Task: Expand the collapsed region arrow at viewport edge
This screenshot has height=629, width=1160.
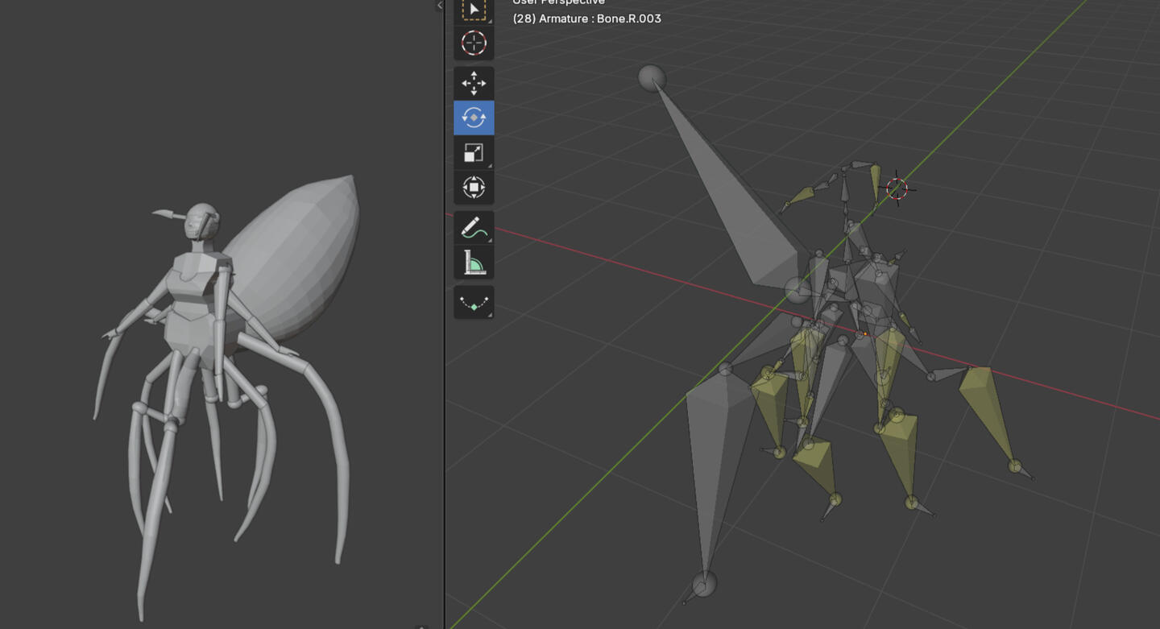Action: pyautogui.click(x=440, y=6)
